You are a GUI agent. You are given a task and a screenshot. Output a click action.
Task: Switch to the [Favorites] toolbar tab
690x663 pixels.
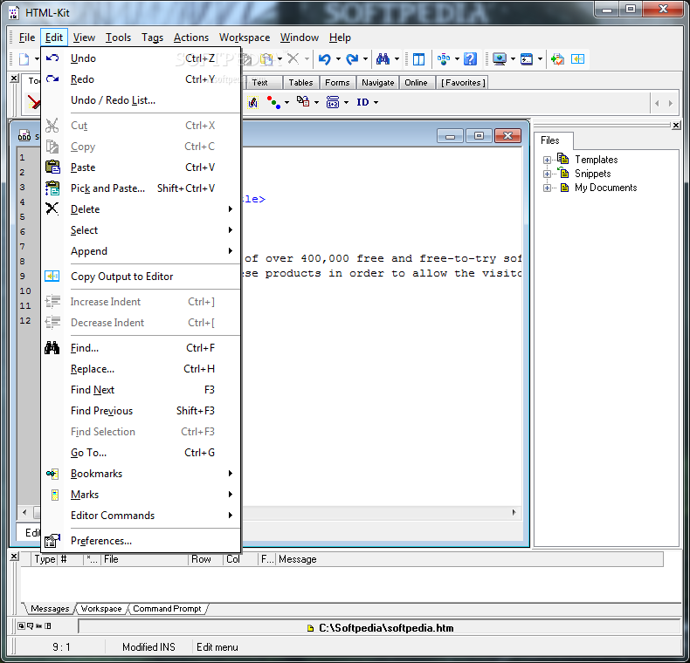click(x=463, y=83)
